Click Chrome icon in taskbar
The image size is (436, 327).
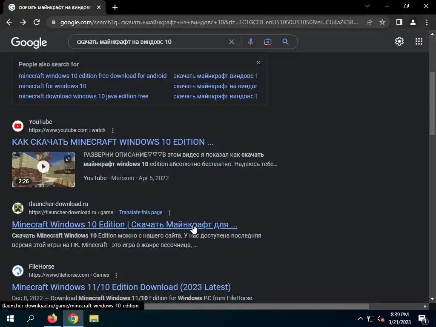[73, 318]
